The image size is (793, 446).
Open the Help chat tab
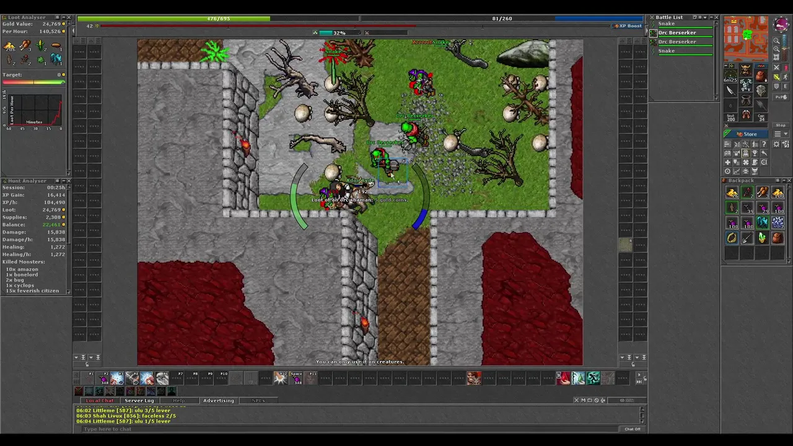pos(178,401)
